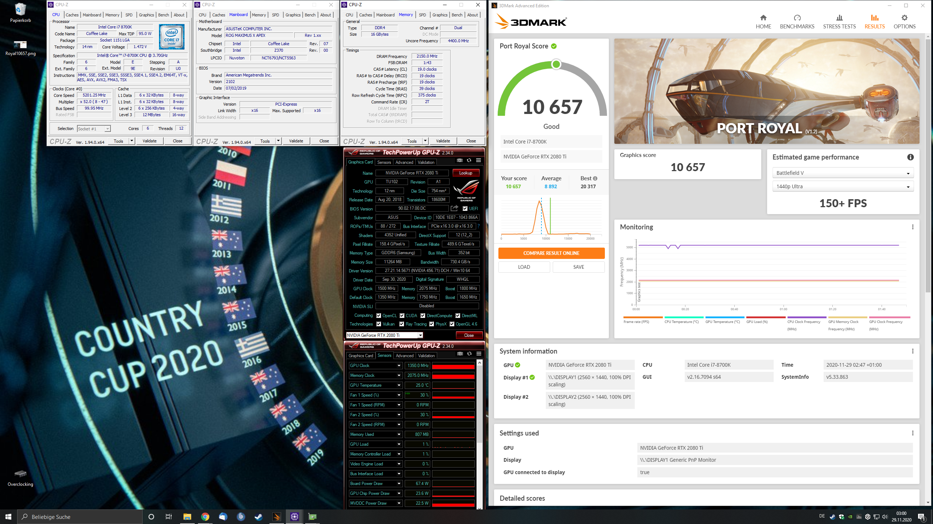Toggle the Vulkan checkbox in GPU-Z

pyautogui.click(x=379, y=324)
